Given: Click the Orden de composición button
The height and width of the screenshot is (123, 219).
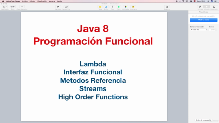Looking at the screenshot, I should 204,120.
